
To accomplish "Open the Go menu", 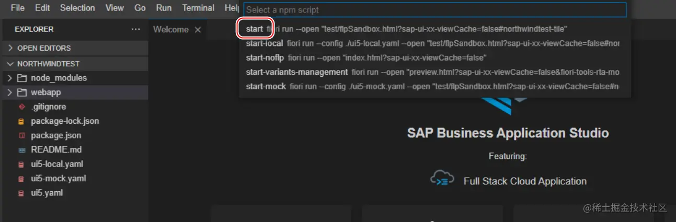I will pyautogui.click(x=140, y=8).
